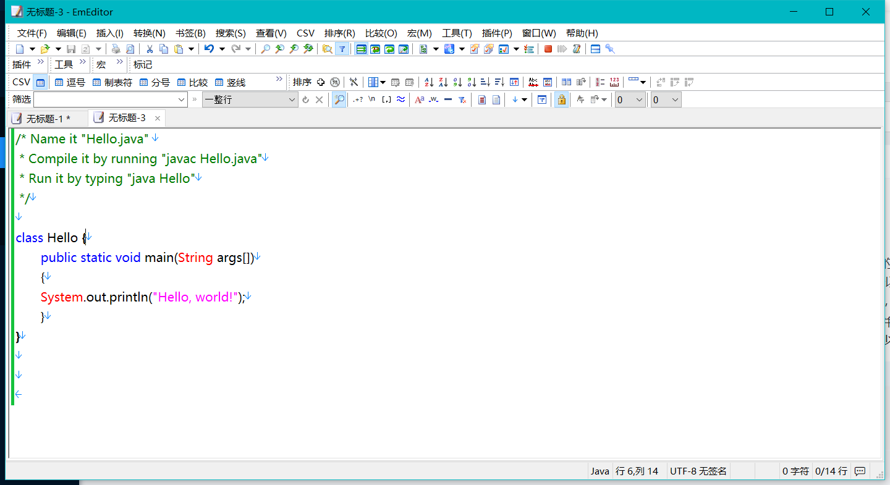This screenshot has width=890, height=485.
Task: Click the UTF-8 无签名 encoding in status bar
Action: point(698,471)
